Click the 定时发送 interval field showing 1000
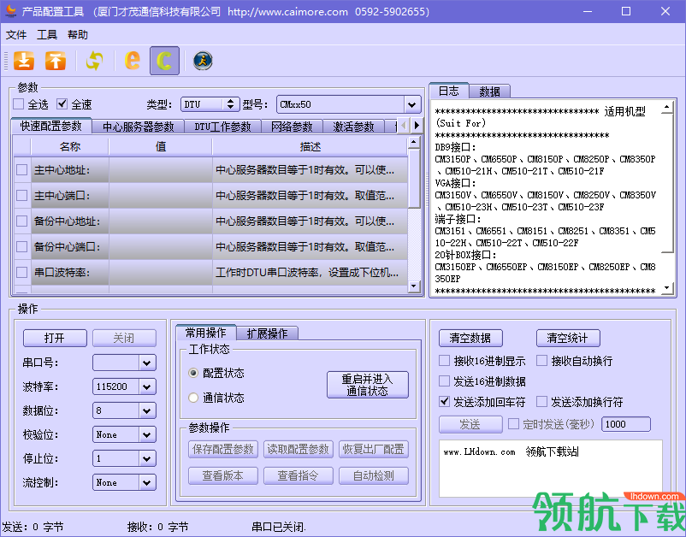Image resolution: width=686 pixels, height=537 pixels. (626, 424)
